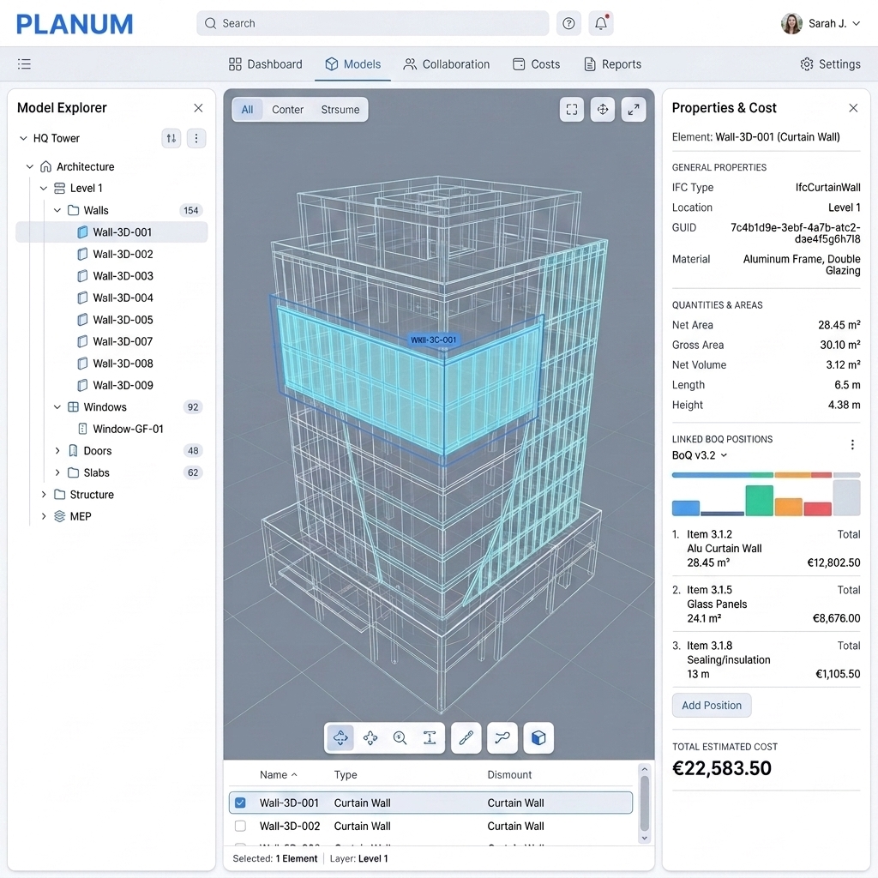
Task: Select the measure ruler tool
Action: [x=466, y=738]
